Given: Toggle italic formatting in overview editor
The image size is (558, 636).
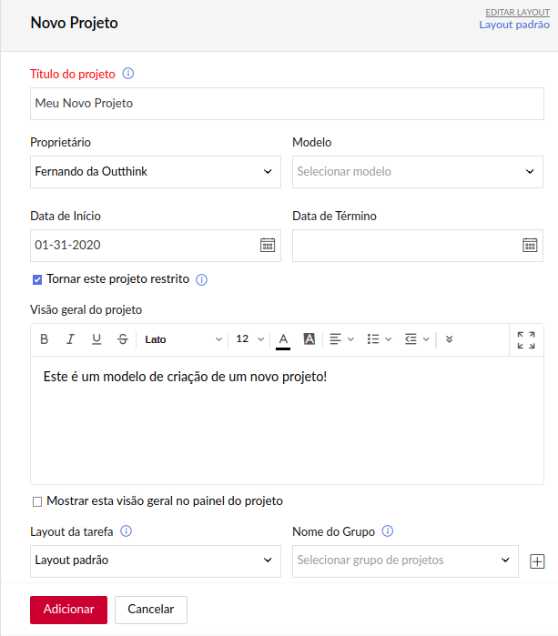Looking at the screenshot, I should [x=70, y=339].
